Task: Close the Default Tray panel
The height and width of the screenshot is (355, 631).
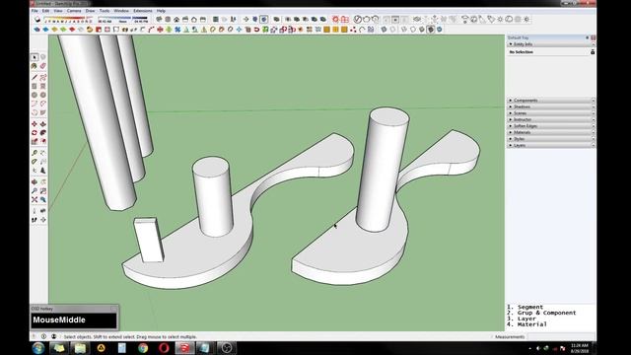Action: (593, 37)
